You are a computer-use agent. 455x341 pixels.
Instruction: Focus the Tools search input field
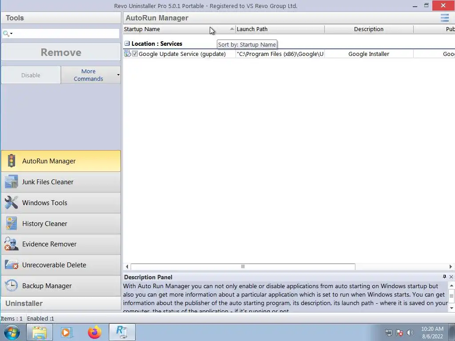66,34
